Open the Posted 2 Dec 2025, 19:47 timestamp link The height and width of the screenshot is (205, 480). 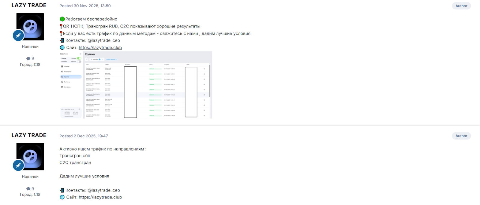84,136
